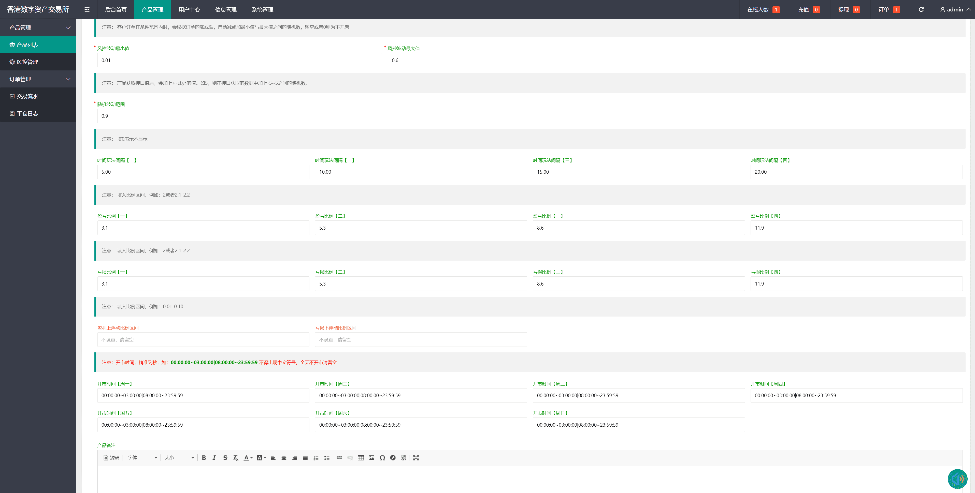Click the insert link icon
Viewport: 975px width, 493px height.
coord(339,457)
